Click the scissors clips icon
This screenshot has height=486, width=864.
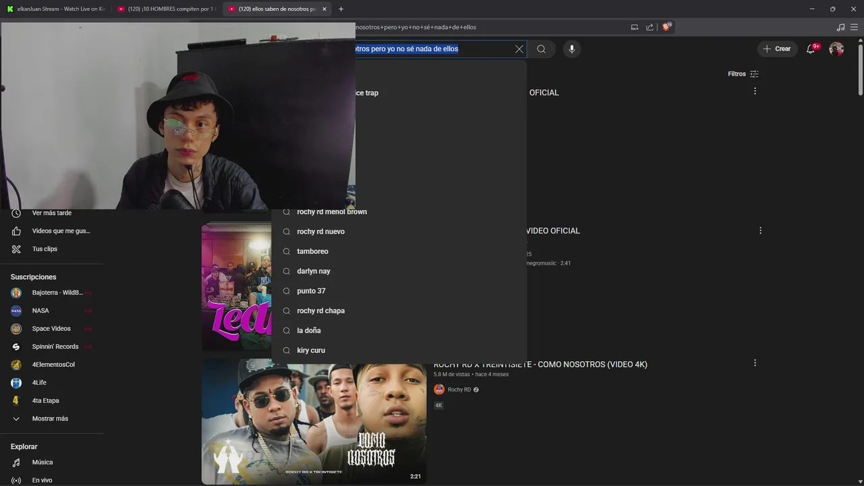pos(16,249)
